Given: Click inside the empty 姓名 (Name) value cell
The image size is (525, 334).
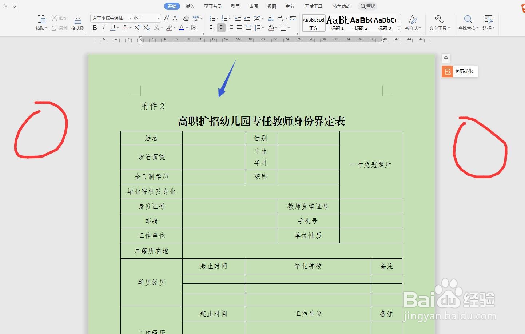Looking at the screenshot, I should click(214, 138).
